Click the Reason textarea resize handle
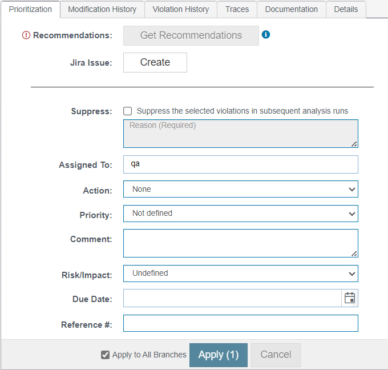Screen dimensions: 388x370 point(354,144)
